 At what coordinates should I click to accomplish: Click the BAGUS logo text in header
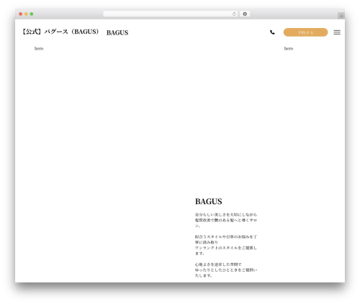point(117,32)
